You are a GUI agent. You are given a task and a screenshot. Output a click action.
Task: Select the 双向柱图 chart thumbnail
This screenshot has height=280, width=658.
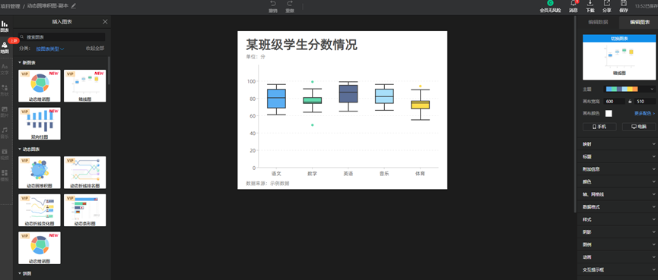[x=40, y=124]
